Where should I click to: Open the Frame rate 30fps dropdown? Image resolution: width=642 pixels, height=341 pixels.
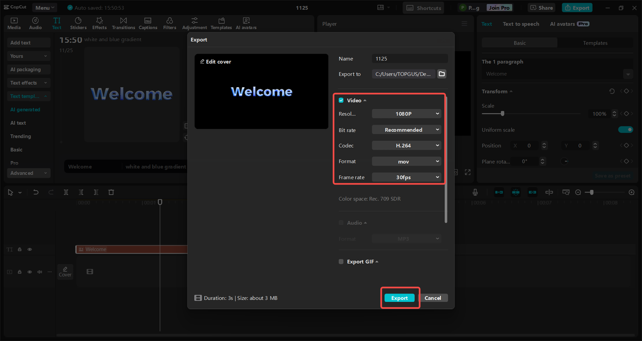[407, 177]
